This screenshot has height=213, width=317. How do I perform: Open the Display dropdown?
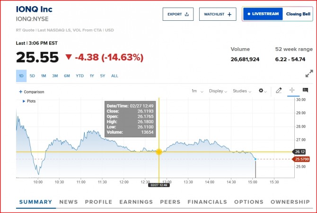(x=218, y=91)
